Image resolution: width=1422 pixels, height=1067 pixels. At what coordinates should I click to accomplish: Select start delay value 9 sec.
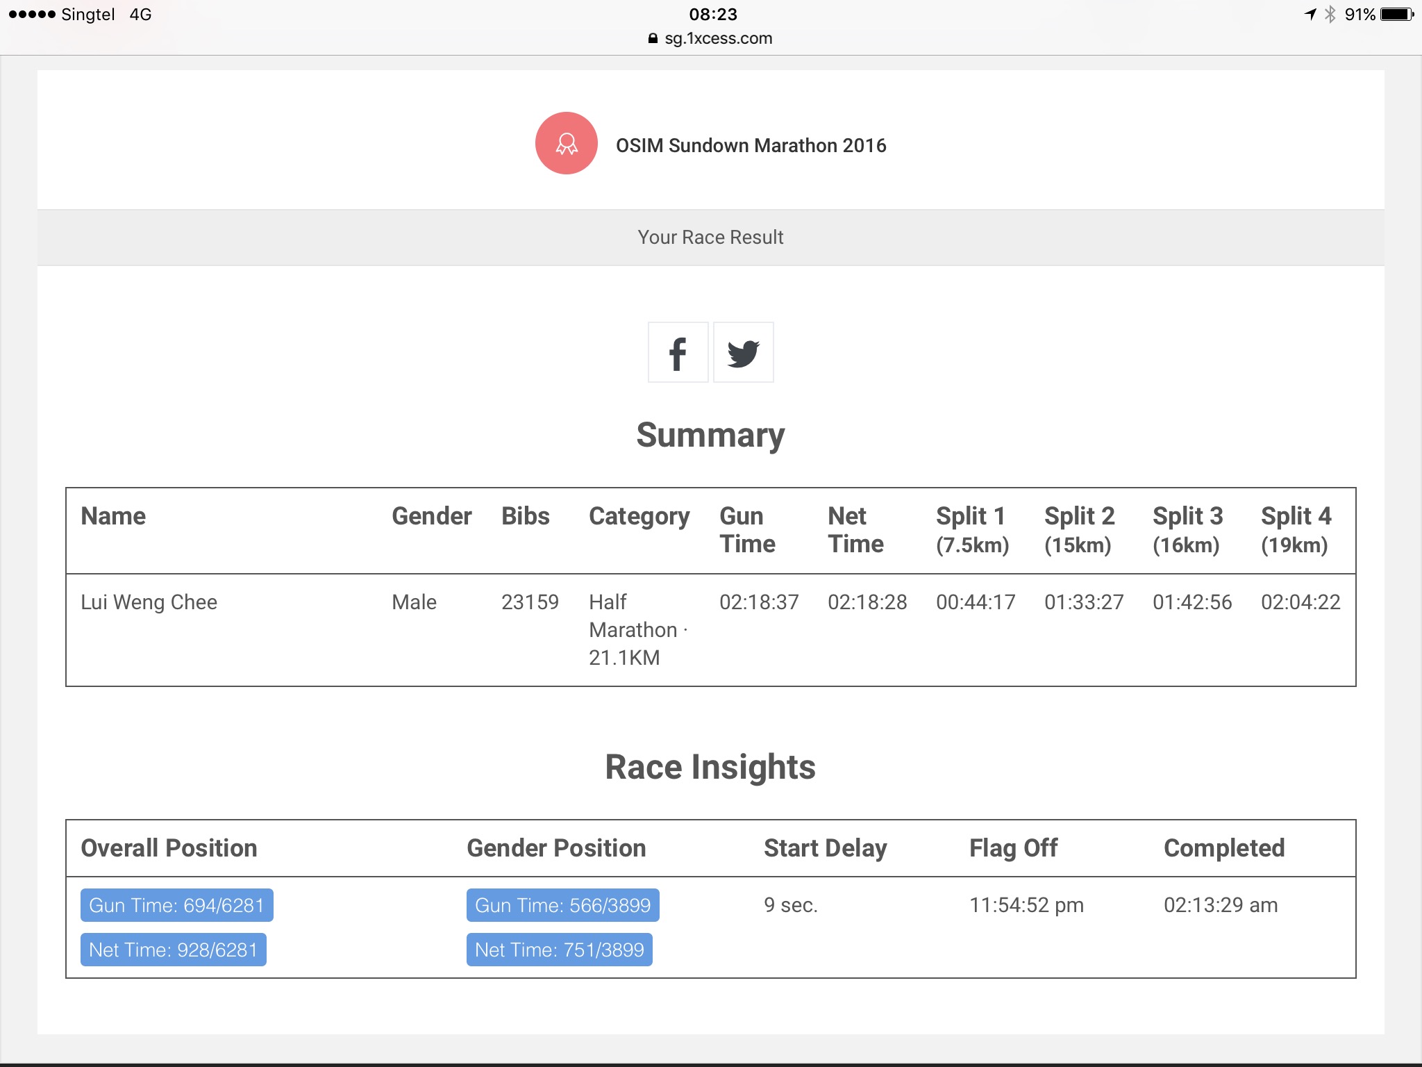click(791, 904)
